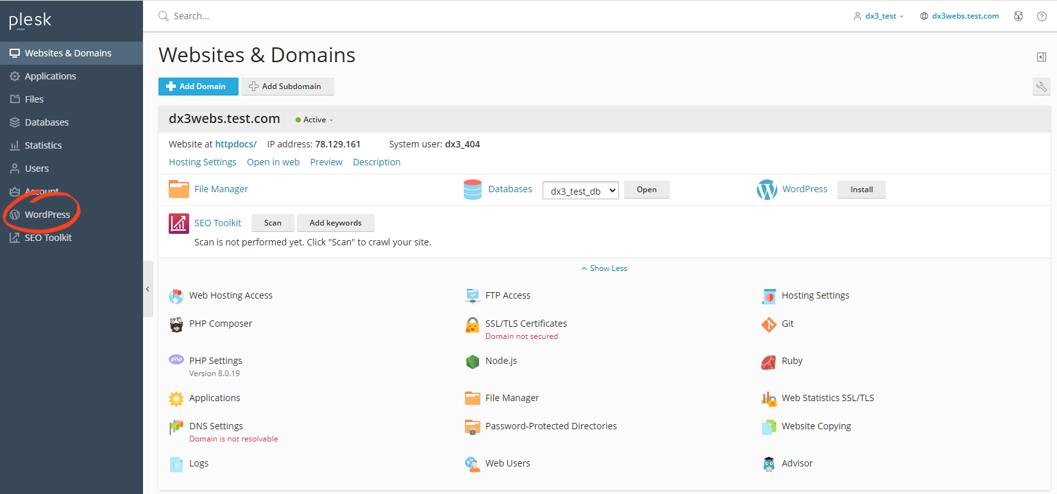Open the httpdocs/ link
This screenshot has height=494, width=1057.
(x=235, y=144)
